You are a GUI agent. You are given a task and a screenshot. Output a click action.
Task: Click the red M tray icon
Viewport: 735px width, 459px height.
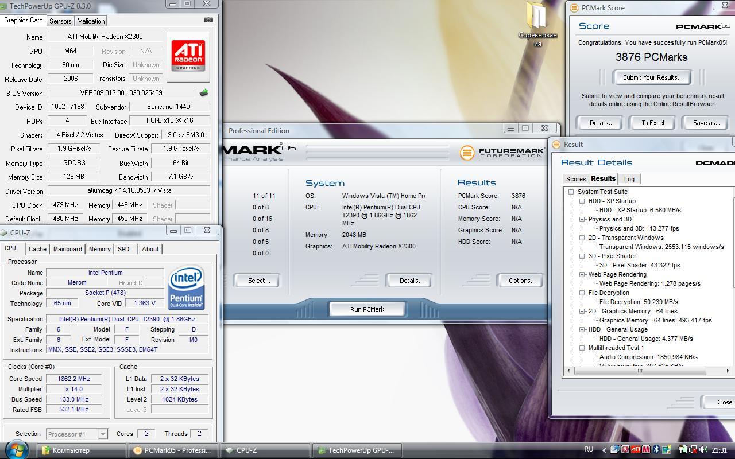646,450
